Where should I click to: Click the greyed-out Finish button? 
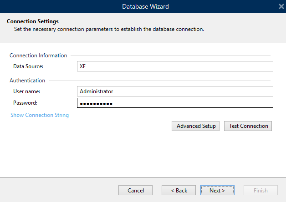pos(260,190)
